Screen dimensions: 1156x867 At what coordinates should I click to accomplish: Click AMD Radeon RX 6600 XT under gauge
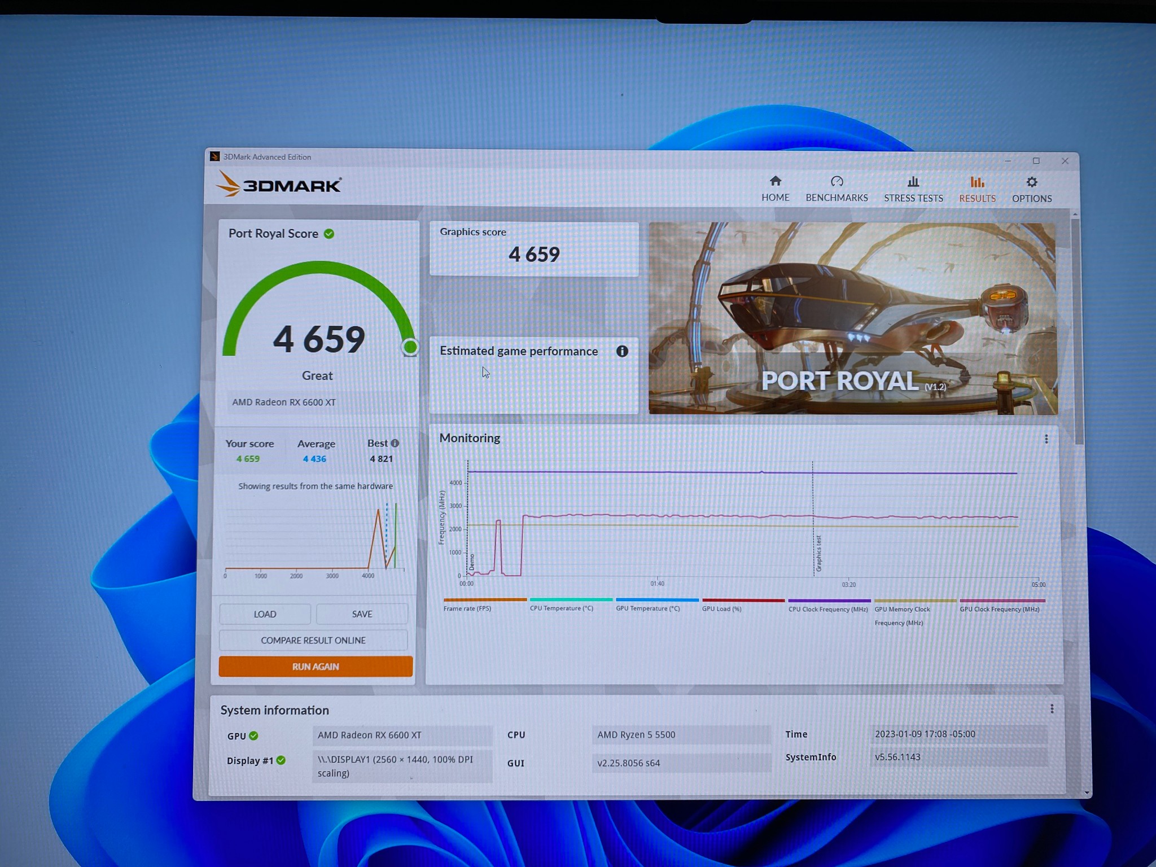pyautogui.click(x=284, y=402)
